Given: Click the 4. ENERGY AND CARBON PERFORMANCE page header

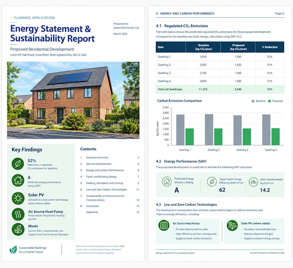Looking at the screenshot, I should pos(185,13).
